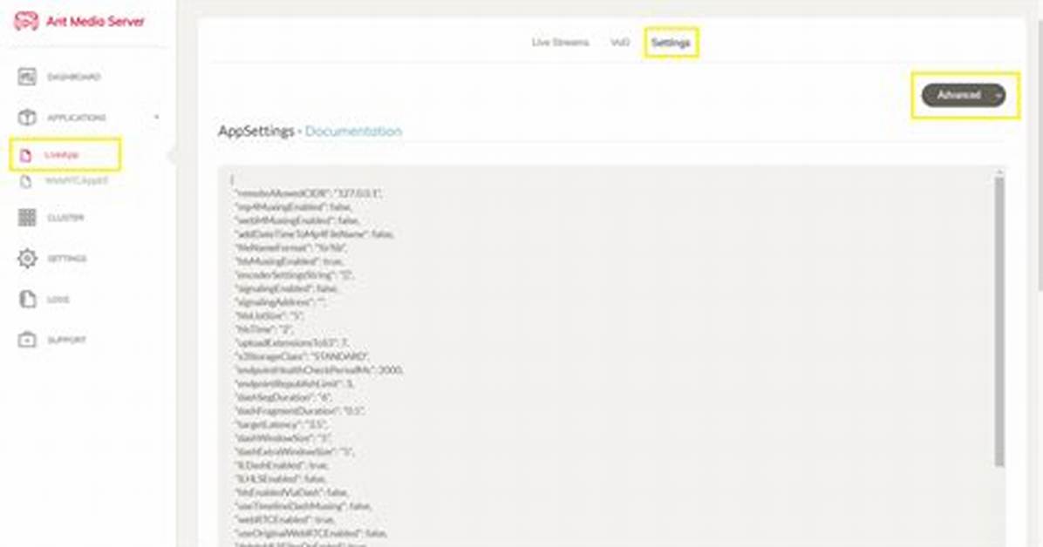Open the Dashboard menu item
This screenshot has height=547, width=1043.
(74, 78)
